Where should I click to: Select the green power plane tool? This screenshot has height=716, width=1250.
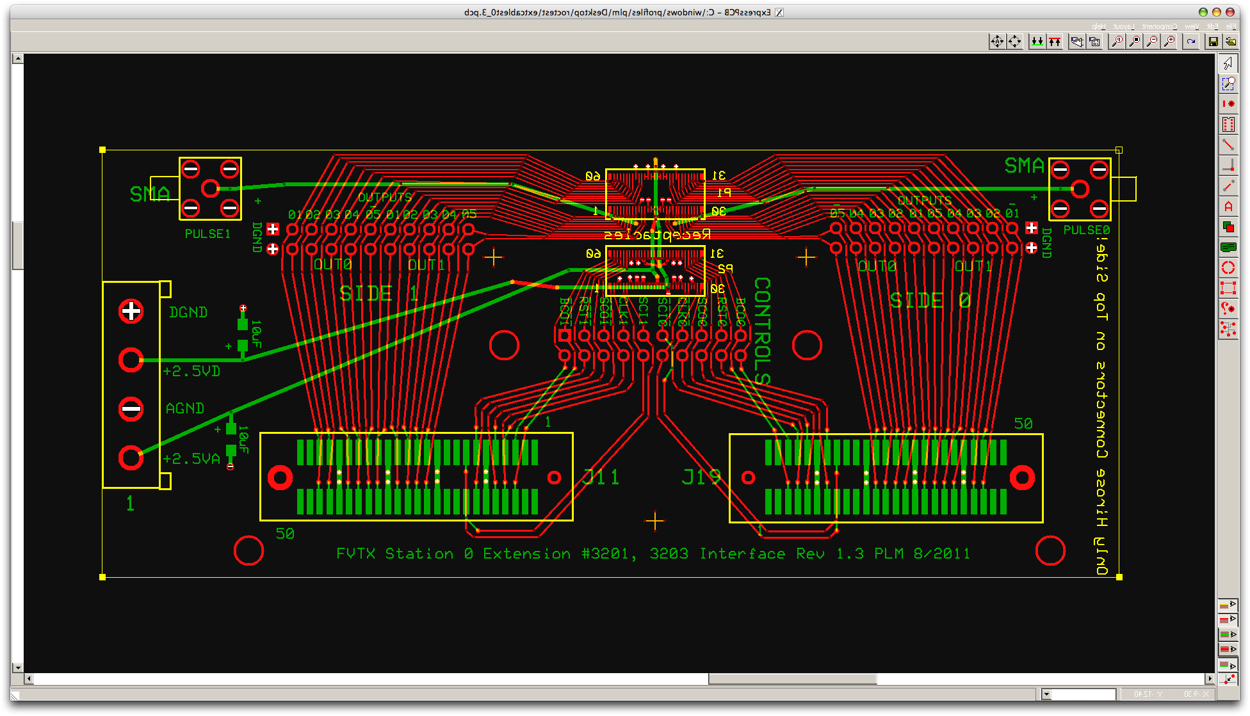(x=1228, y=247)
